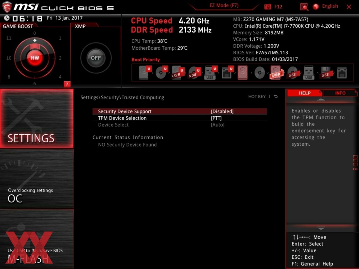Click the DDR Speed 2133 MHz value

point(195,30)
